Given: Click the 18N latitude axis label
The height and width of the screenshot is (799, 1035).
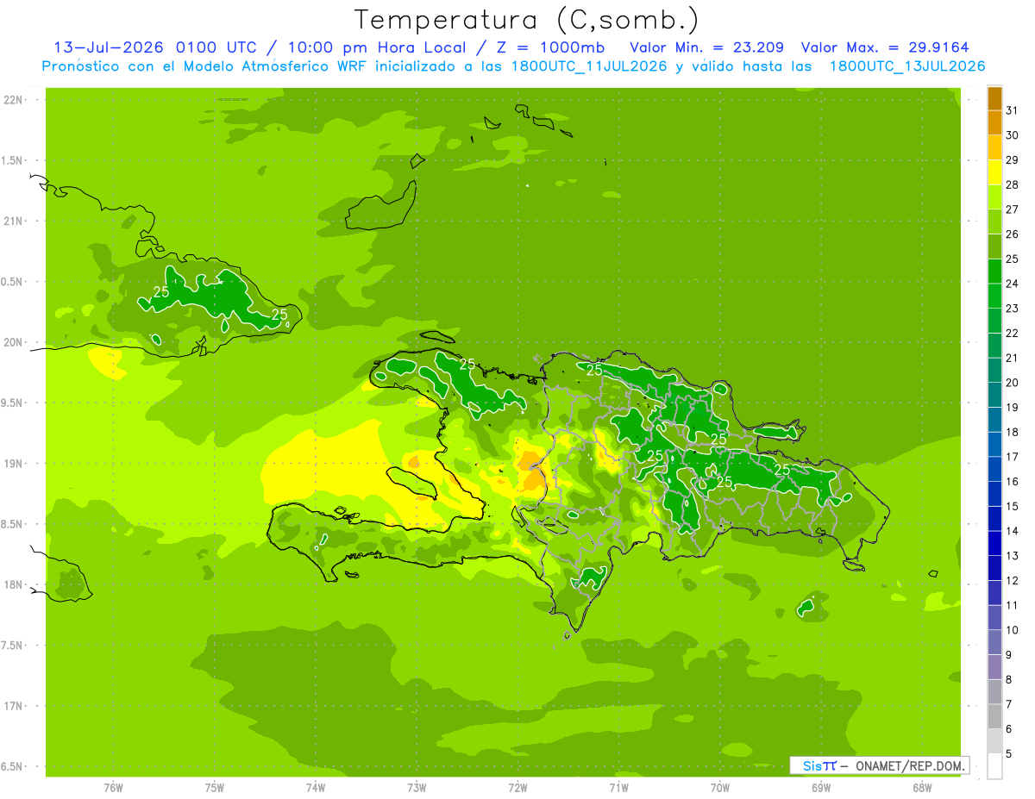Looking at the screenshot, I should pyautogui.click(x=15, y=585).
